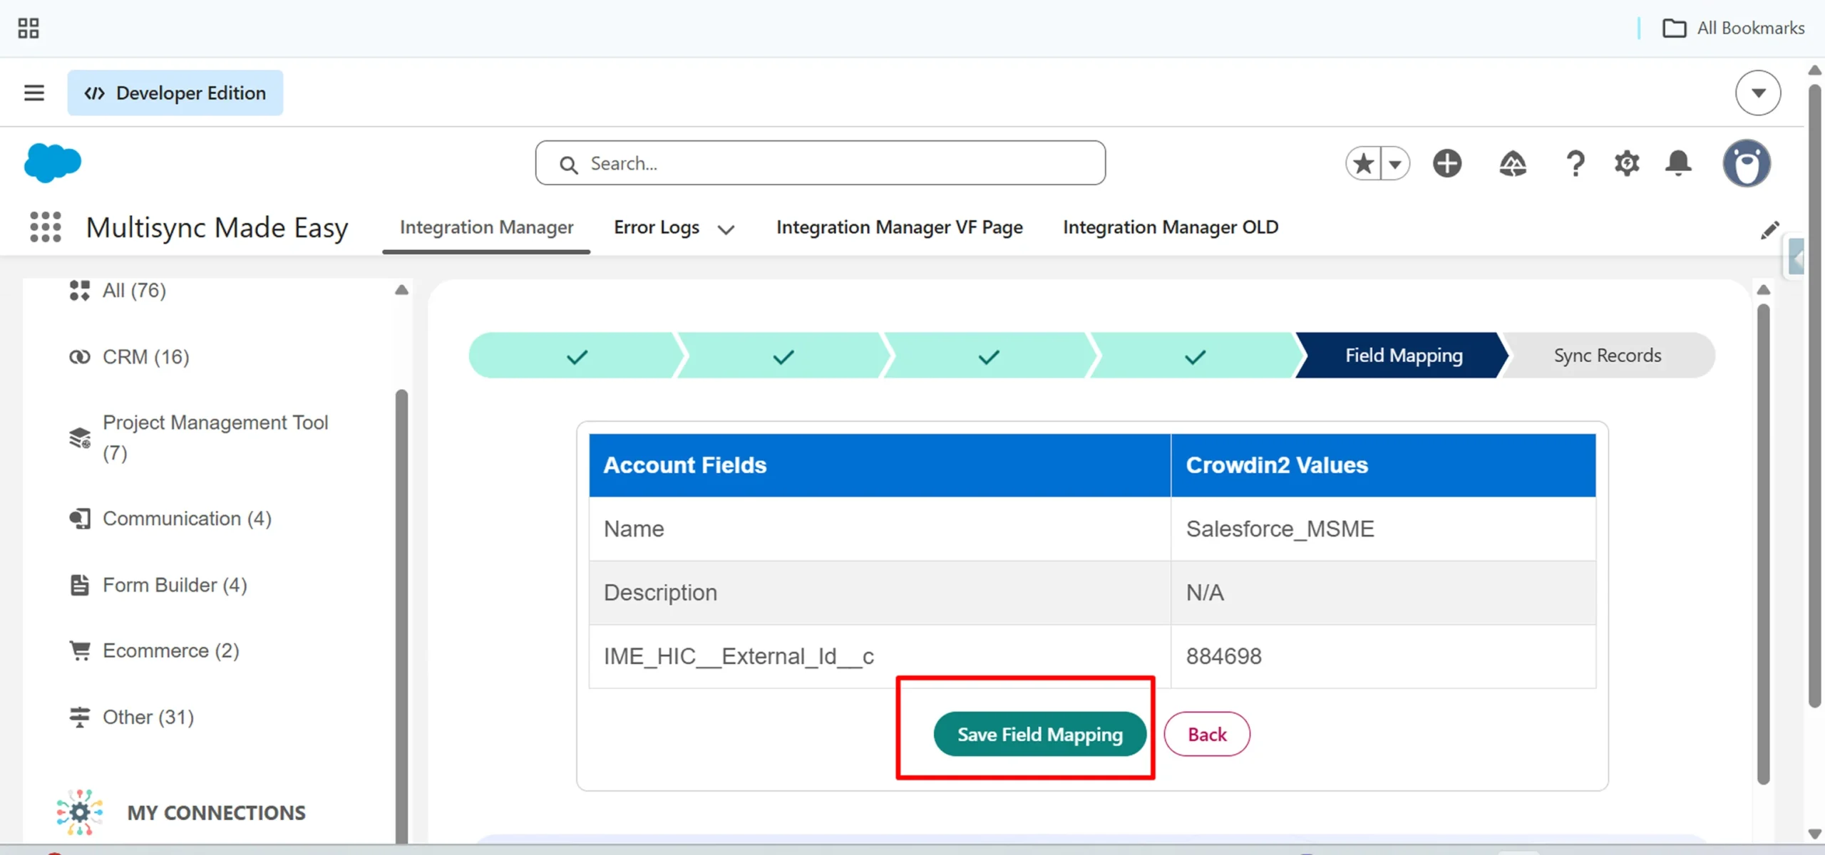Click the Form Builder document icon
The height and width of the screenshot is (855, 1825).
80,585
